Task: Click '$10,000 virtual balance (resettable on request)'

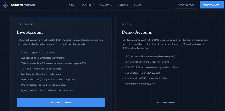Action: tap(150, 57)
